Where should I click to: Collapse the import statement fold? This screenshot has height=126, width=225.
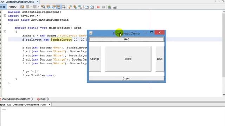tap(5, 16)
